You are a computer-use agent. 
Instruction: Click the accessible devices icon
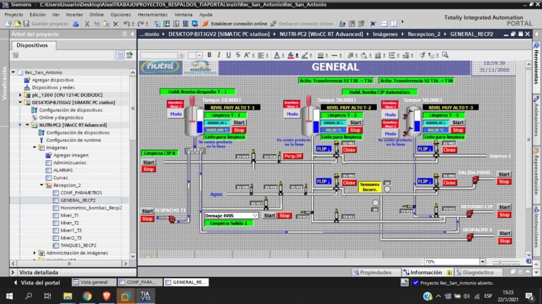342,24
